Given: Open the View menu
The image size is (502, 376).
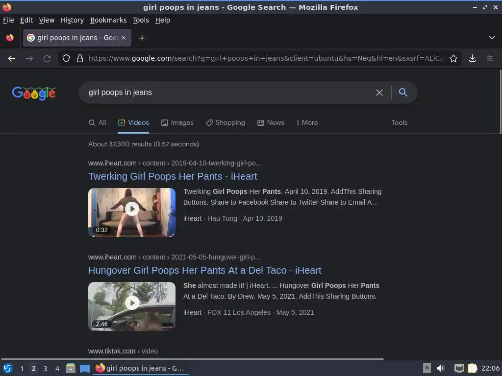Looking at the screenshot, I should click(47, 20).
